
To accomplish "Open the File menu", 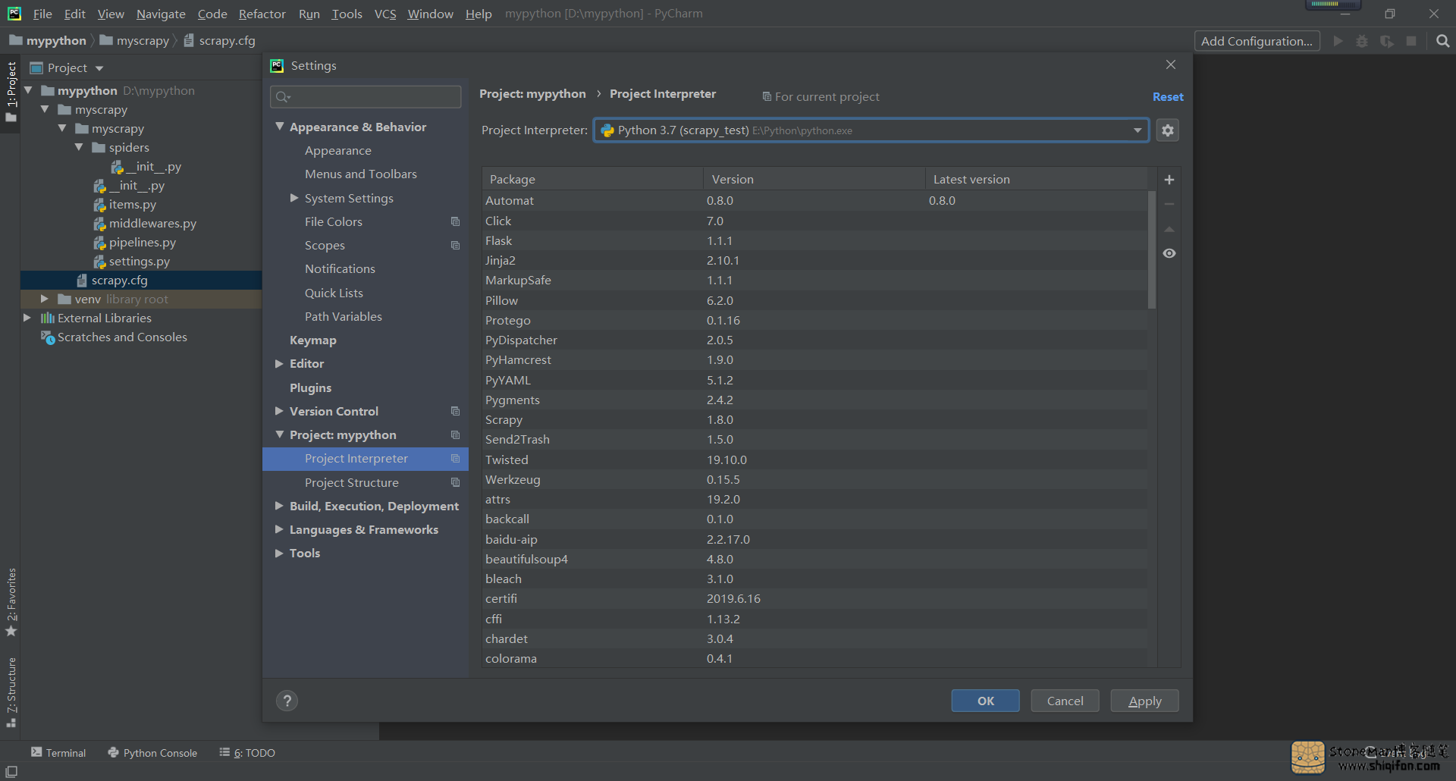I will 42,14.
